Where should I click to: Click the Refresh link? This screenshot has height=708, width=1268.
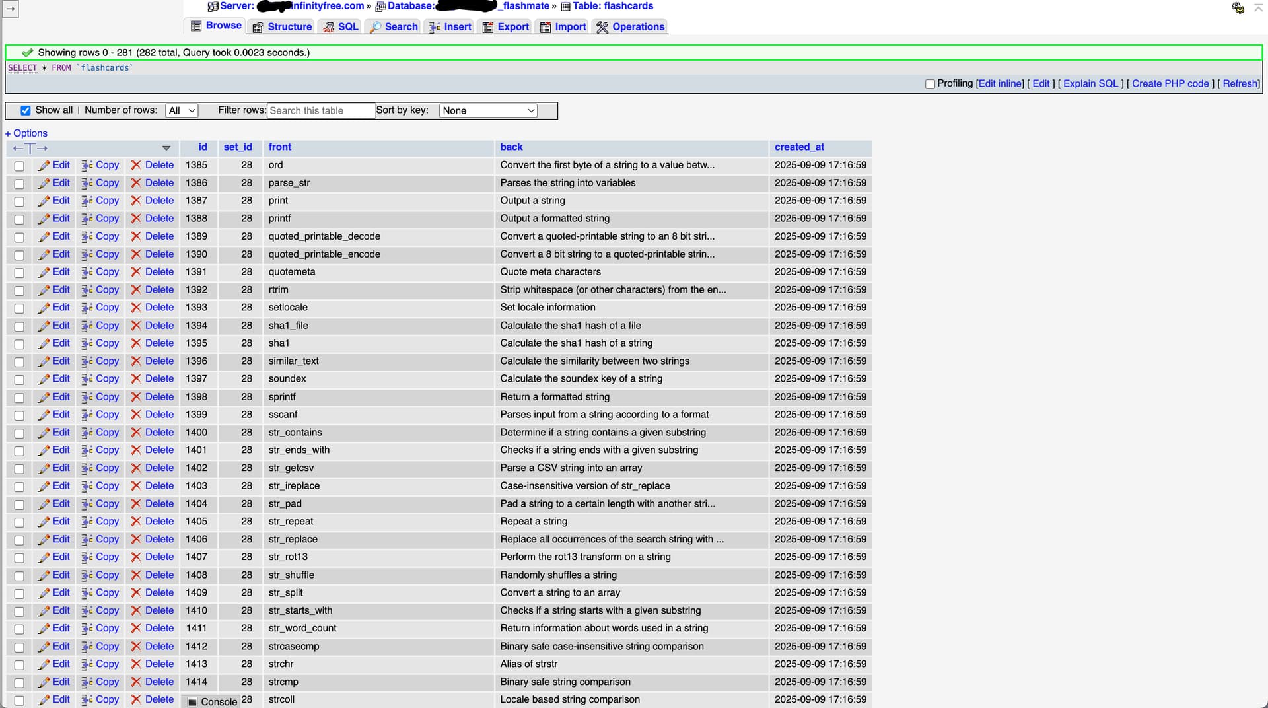[x=1240, y=83]
